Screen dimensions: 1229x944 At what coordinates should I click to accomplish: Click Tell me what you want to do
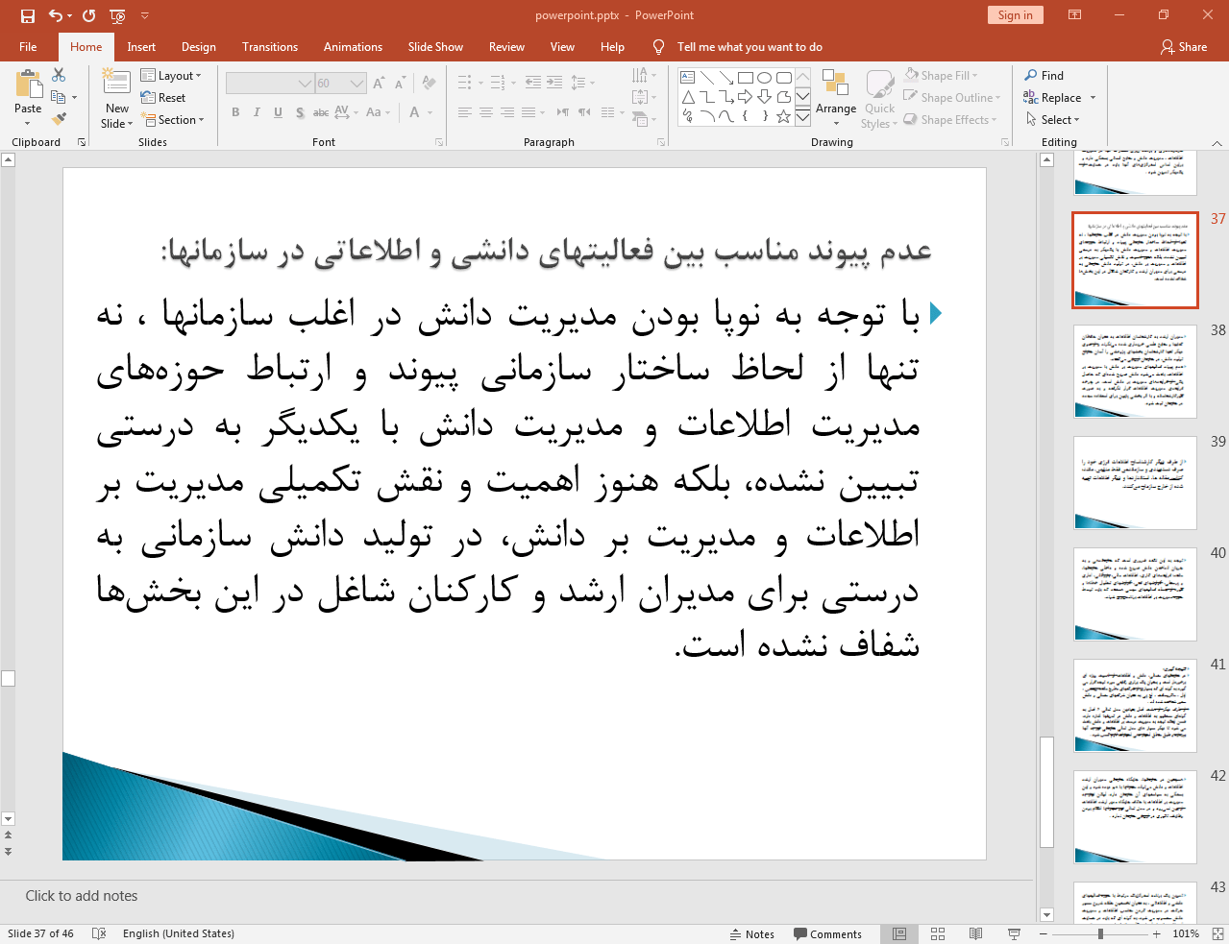[750, 46]
